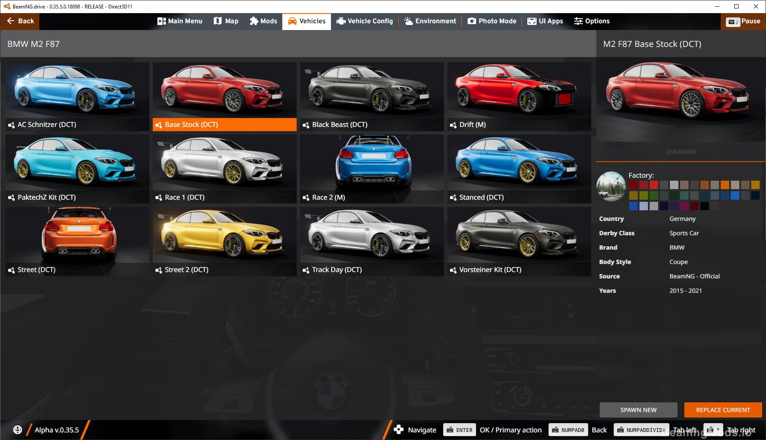
Task: Click the 2015 - 2021 years value
Action: click(686, 291)
